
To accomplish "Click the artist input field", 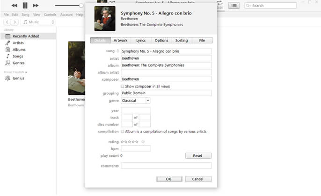I will [x=166, y=58].
